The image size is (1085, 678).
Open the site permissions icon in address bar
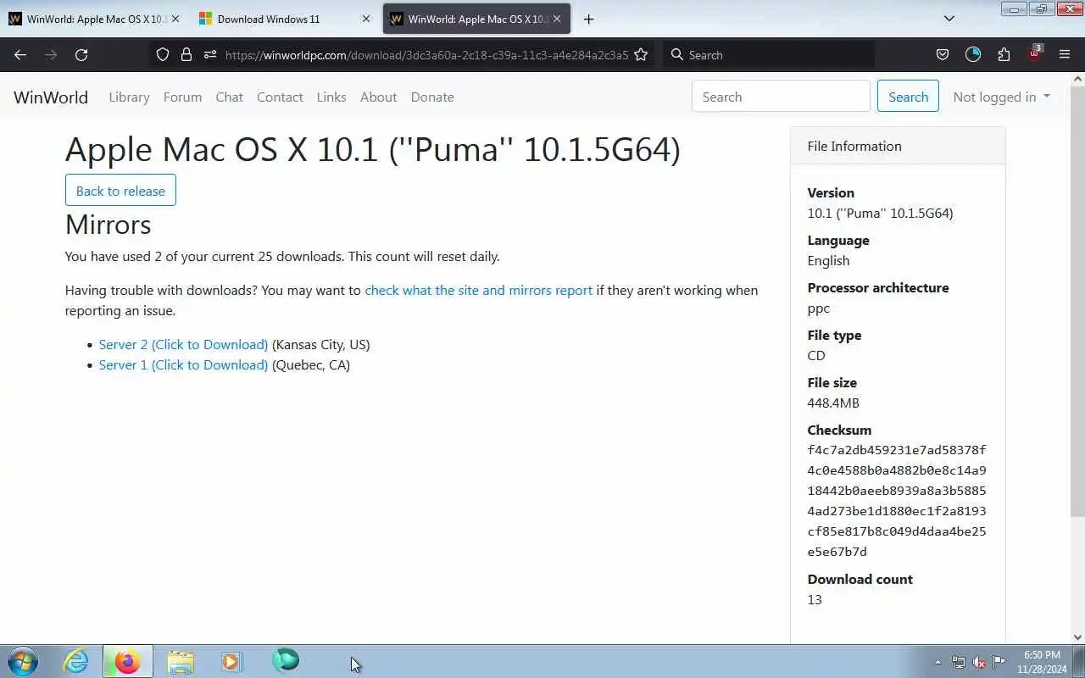click(x=210, y=54)
